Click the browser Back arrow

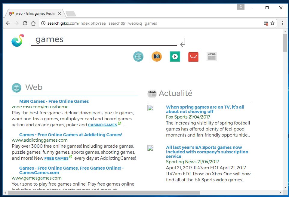8,23
